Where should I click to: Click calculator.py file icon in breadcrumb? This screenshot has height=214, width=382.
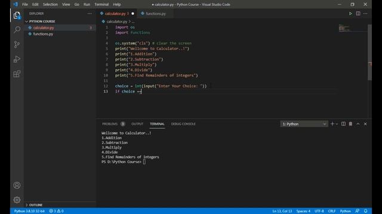tap(103, 21)
